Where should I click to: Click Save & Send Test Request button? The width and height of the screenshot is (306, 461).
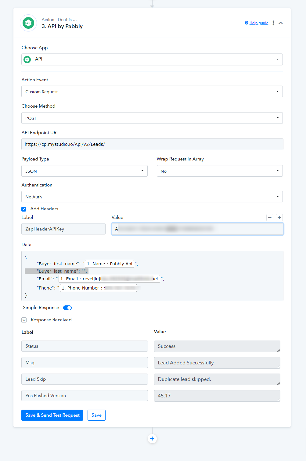click(x=52, y=415)
